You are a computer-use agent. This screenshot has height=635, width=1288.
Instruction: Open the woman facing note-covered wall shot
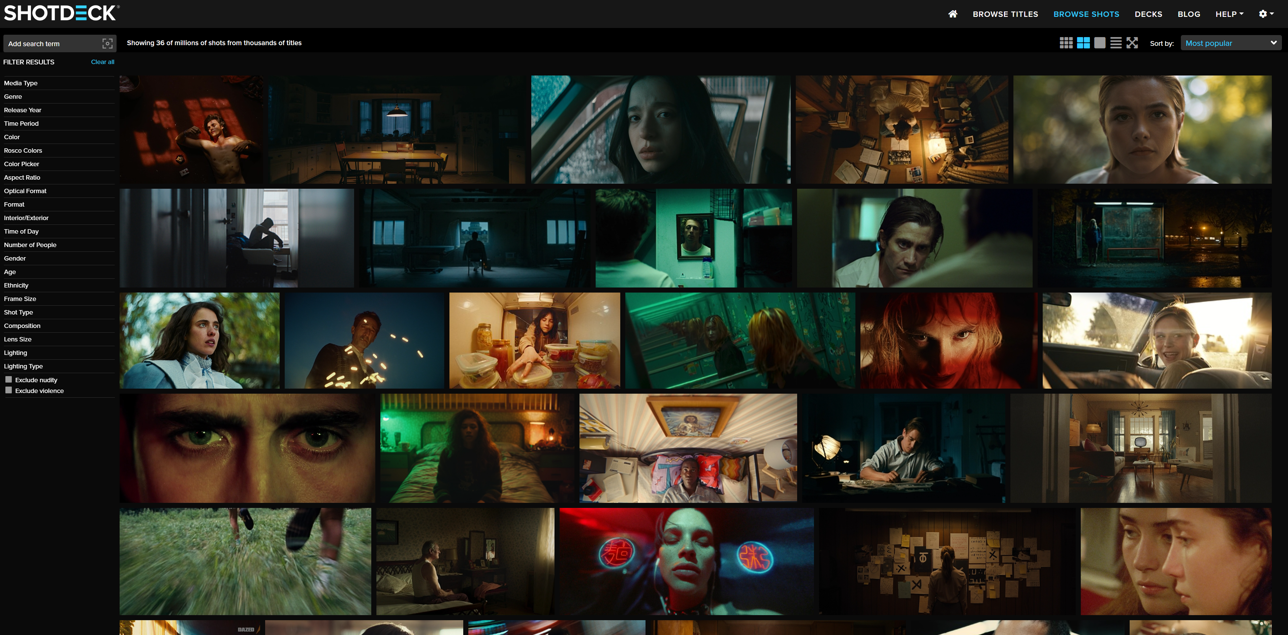[947, 562]
